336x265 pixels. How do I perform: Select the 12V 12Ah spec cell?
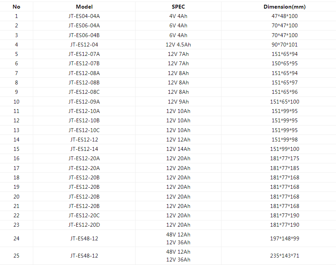(178, 140)
